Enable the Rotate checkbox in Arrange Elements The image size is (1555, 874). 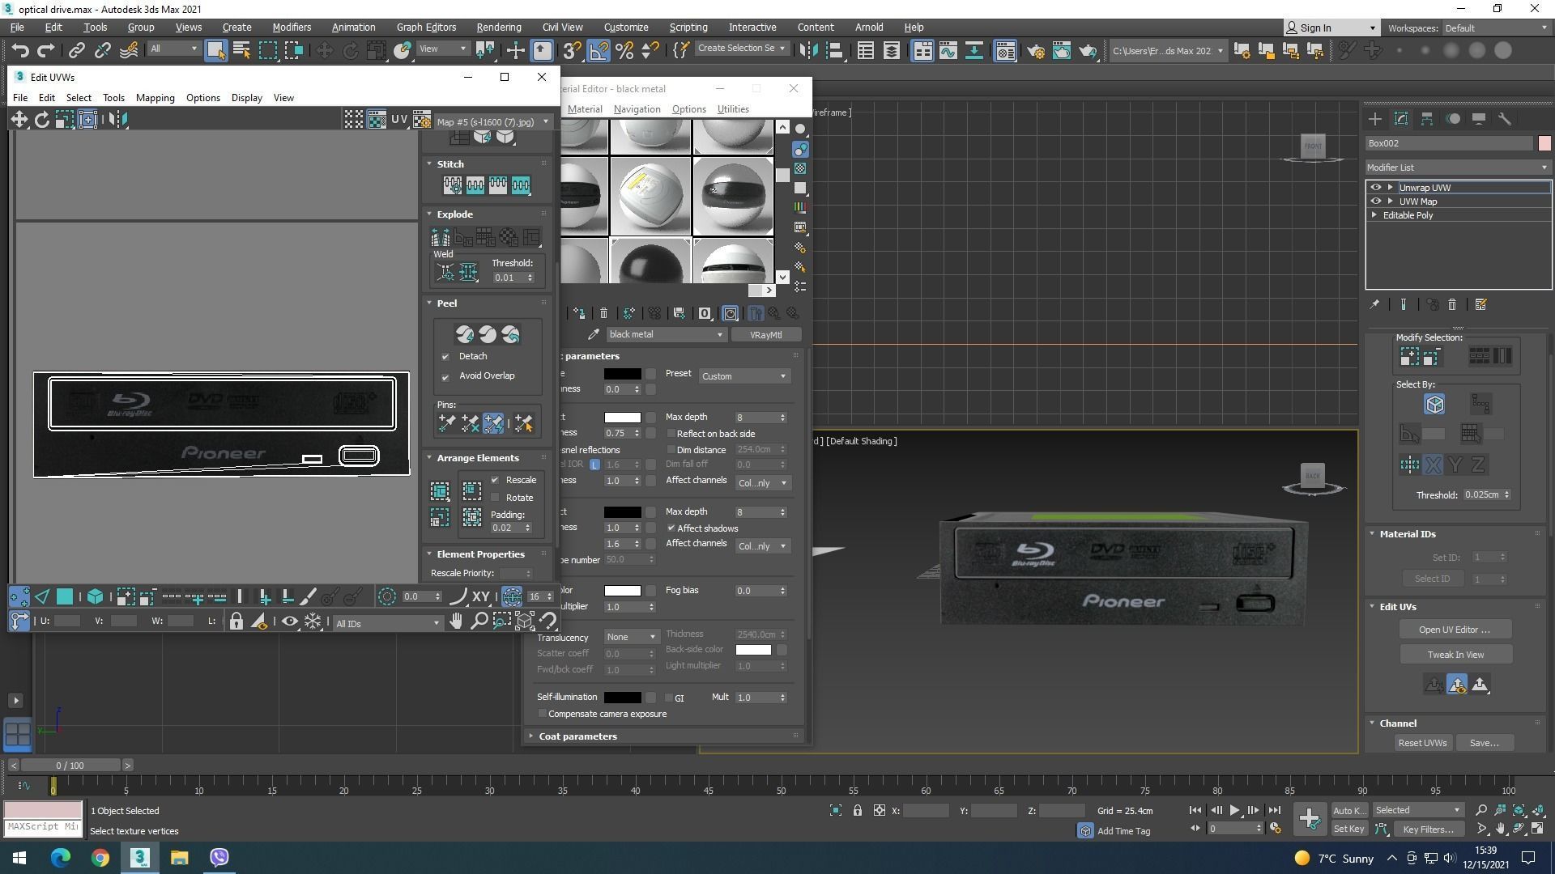tap(496, 498)
